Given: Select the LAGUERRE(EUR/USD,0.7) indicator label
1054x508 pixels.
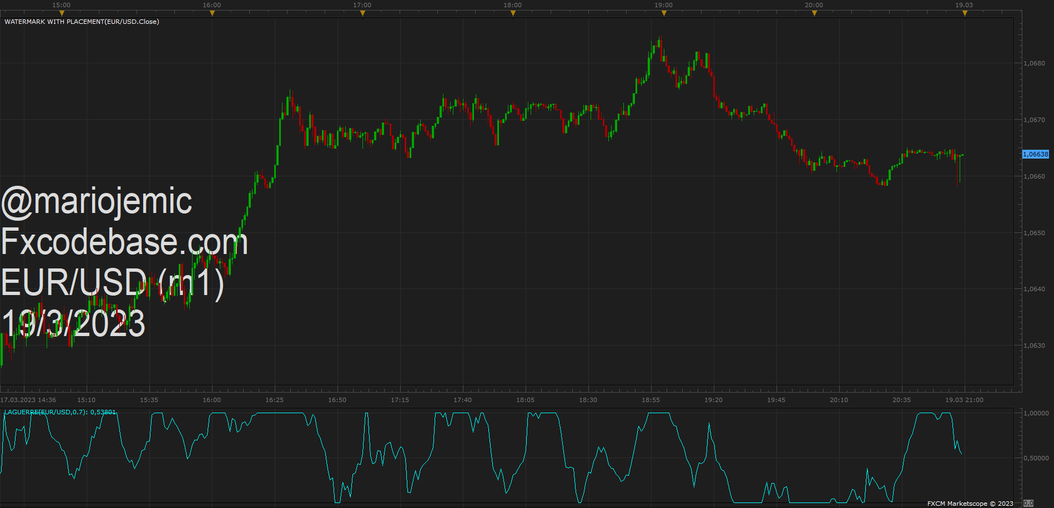Looking at the screenshot, I should tap(60, 412).
